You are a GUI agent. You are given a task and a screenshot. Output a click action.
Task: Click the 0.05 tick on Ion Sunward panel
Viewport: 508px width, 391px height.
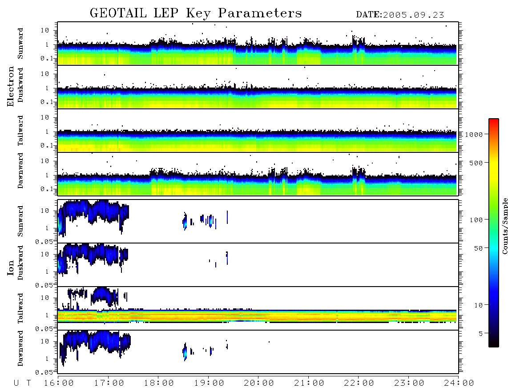click(44, 242)
